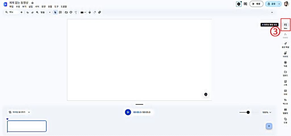The width and height of the screenshot is (291, 136).
Task: Click the undo arrow
Action: coord(28,12)
